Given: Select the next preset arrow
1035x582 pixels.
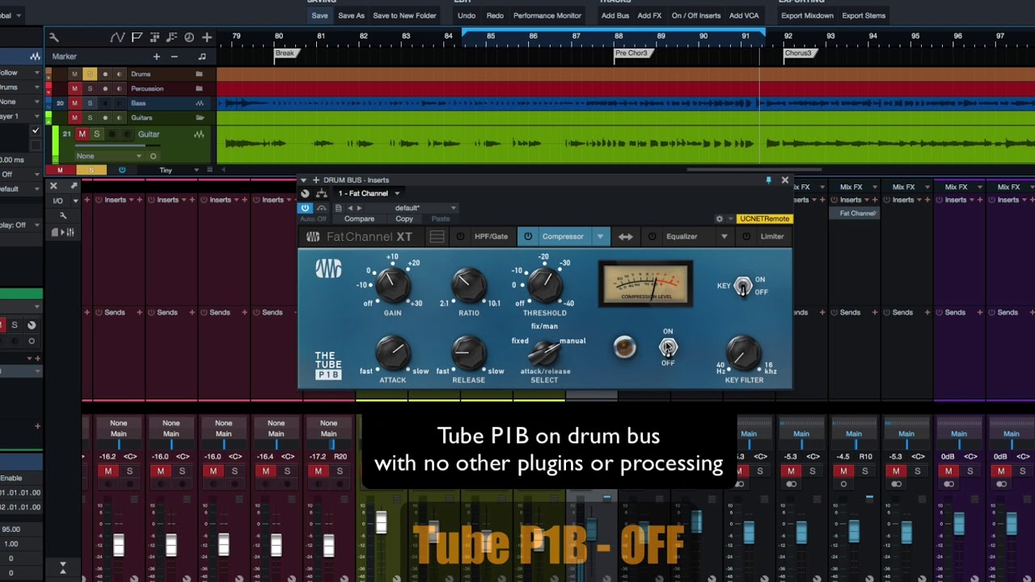Looking at the screenshot, I should [x=360, y=208].
